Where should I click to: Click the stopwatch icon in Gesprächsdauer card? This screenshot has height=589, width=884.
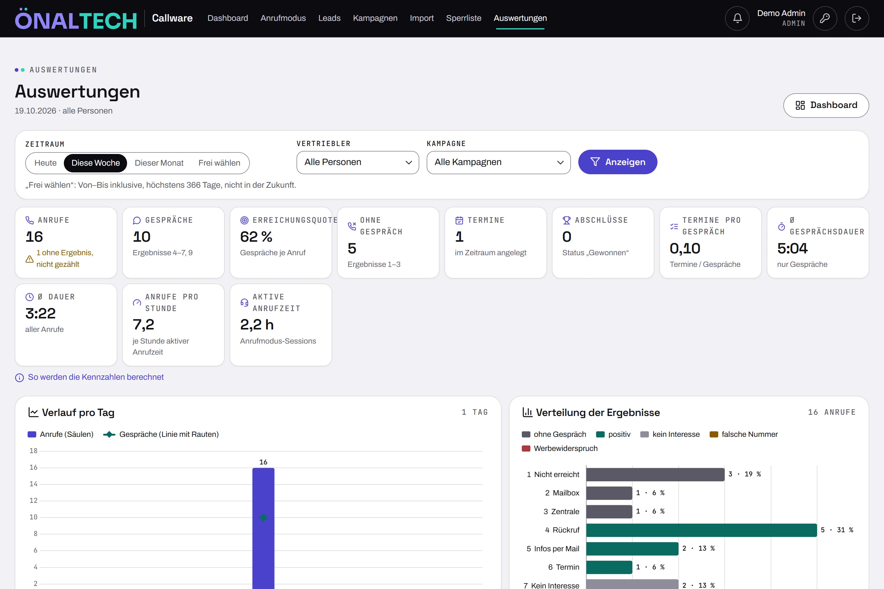pyautogui.click(x=782, y=226)
